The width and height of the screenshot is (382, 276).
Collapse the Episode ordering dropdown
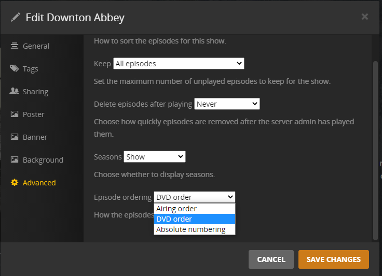(195, 197)
